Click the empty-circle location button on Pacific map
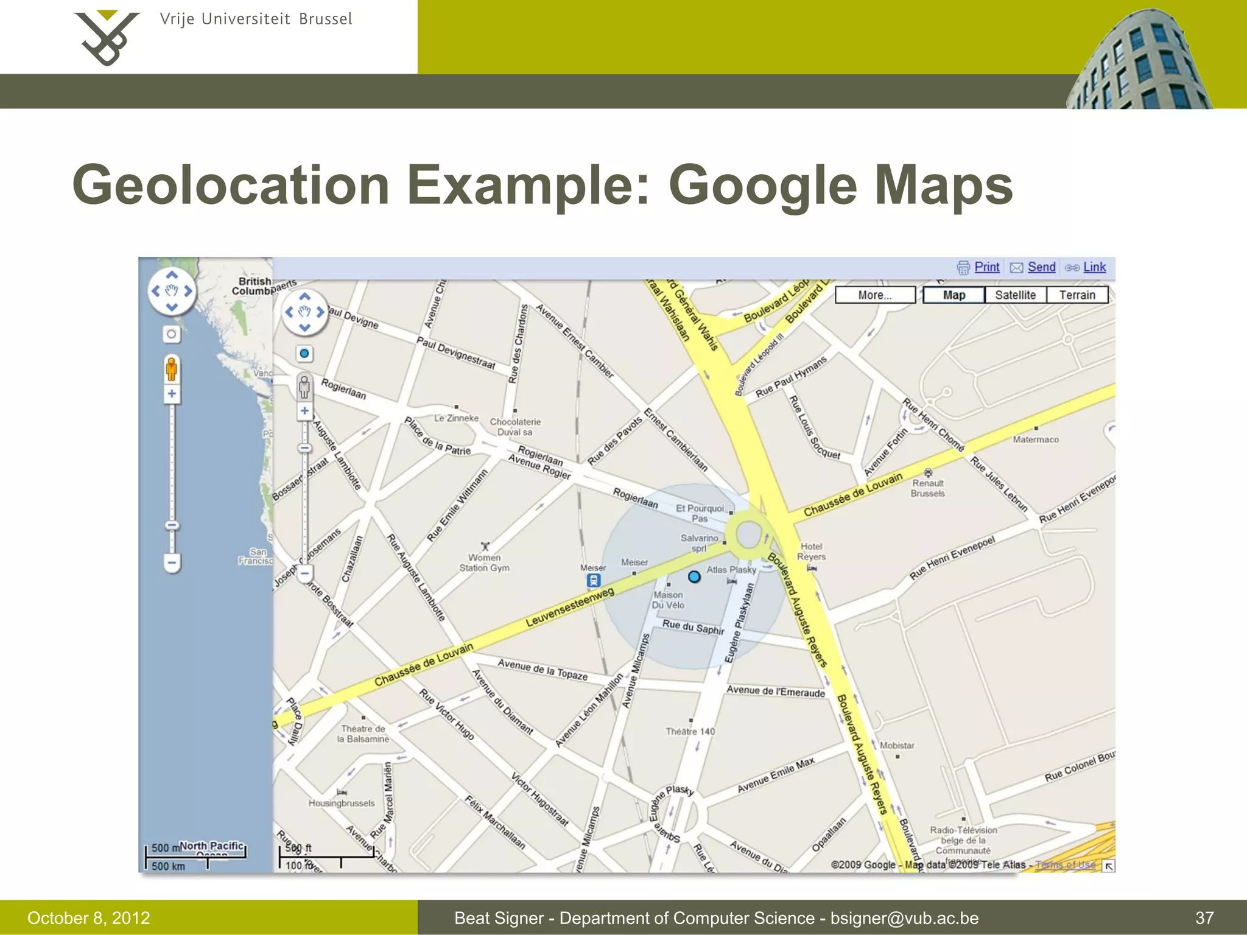The image size is (1247, 935). (x=172, y=334)
